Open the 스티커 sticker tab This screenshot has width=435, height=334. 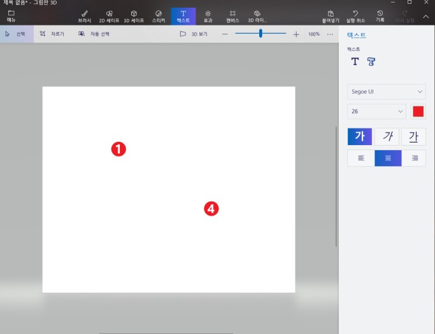pos(159,17)
